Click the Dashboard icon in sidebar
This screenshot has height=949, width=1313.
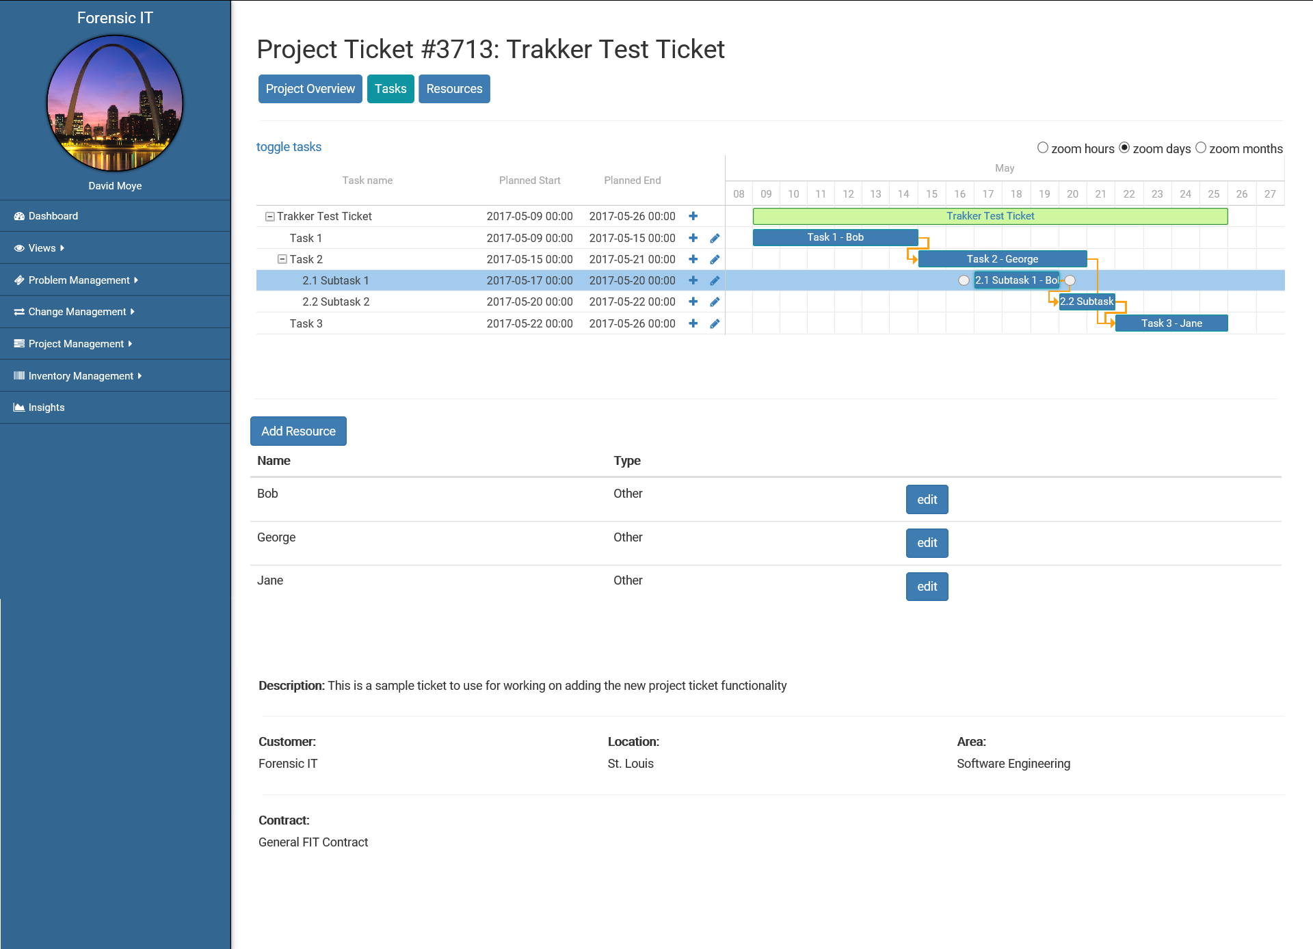(x=19, y=216)
